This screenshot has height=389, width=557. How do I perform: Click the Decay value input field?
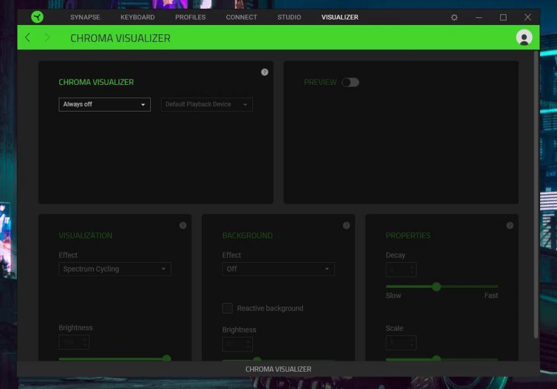(x=397, y=269)
